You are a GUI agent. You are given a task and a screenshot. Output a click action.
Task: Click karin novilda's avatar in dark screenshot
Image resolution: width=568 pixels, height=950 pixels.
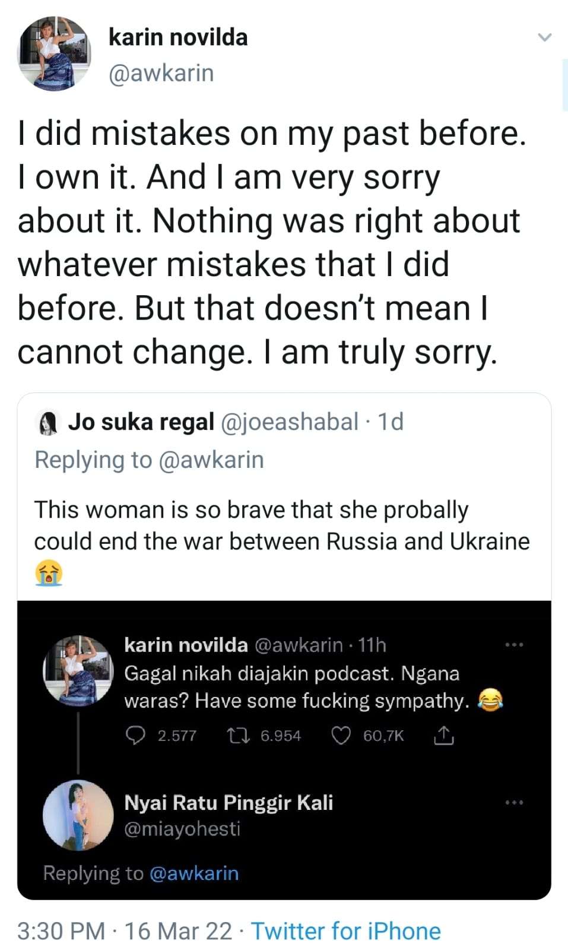(x=78, y=671)
